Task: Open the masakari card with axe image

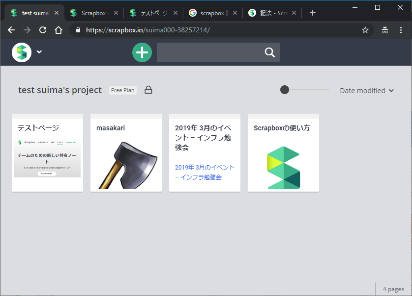Action: [x=126, y=153]
